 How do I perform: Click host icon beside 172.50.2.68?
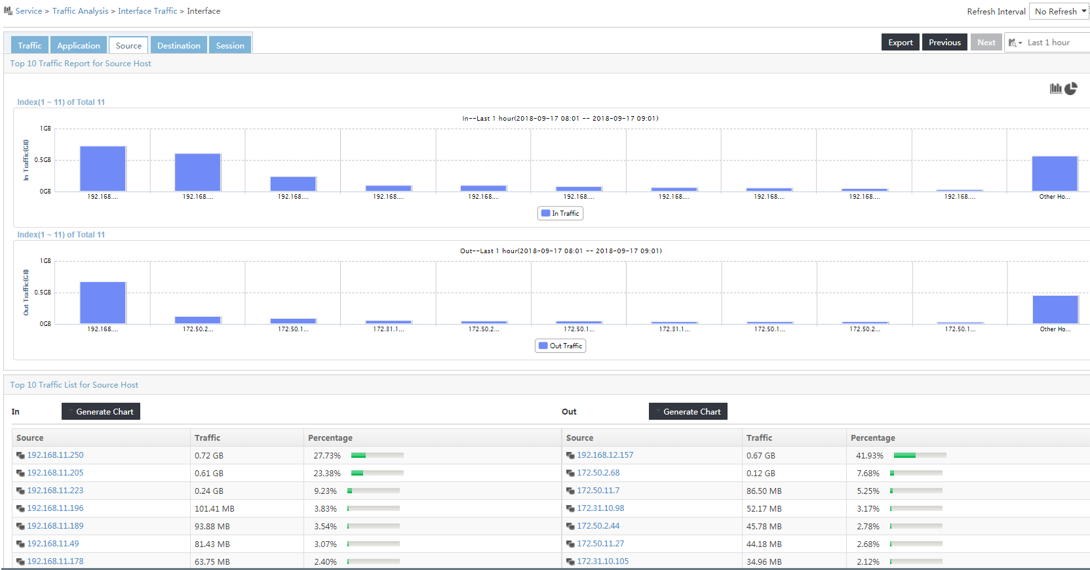pyautogui.click(x=571, y=473)
